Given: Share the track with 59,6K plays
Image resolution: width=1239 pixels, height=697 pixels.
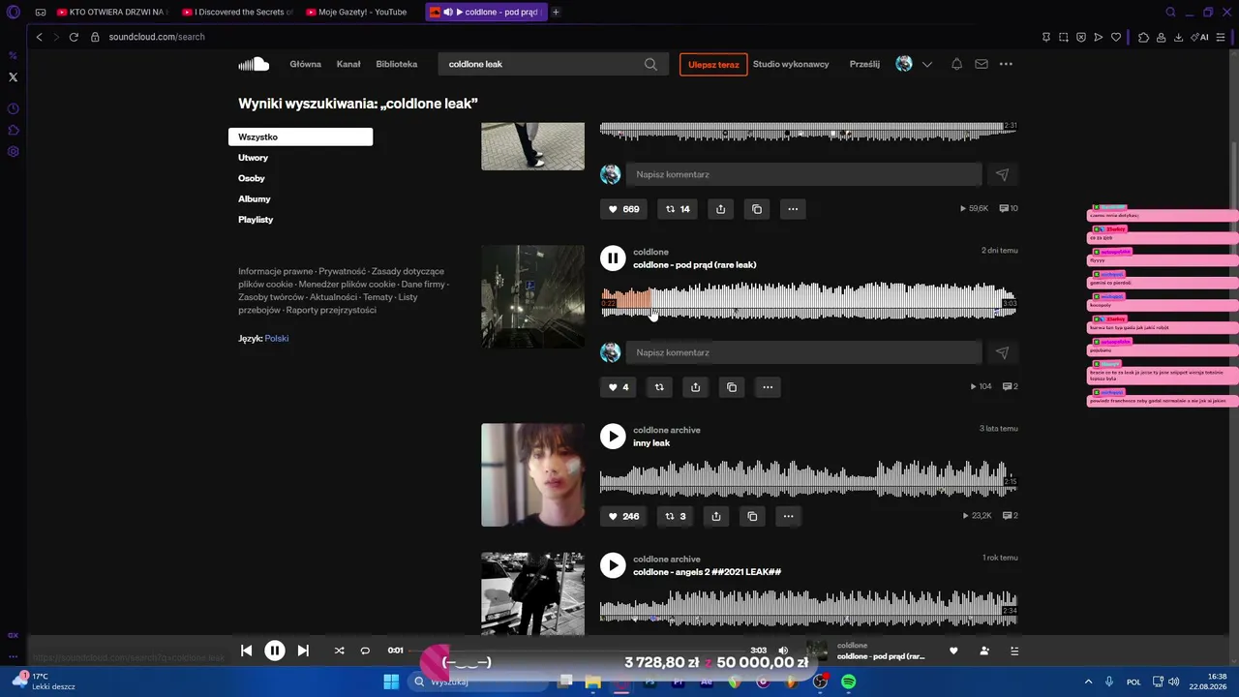Looking at the screenshot, I should pos(720,209).
